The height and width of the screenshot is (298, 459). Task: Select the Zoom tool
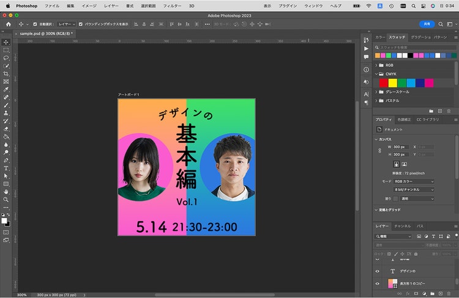tap(6, 200)
